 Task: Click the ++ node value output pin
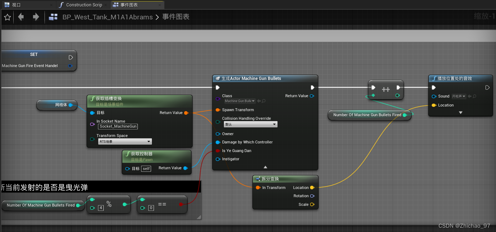click(397, 95)
